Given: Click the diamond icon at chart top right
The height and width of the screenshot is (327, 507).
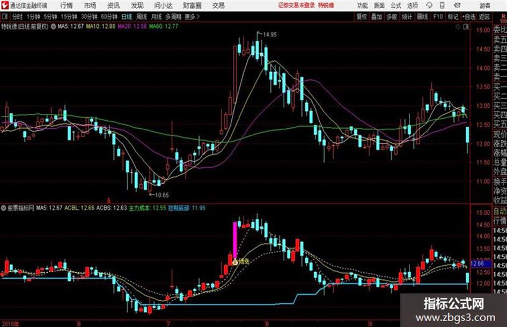Looking at the screenshot, I should 458,27.
